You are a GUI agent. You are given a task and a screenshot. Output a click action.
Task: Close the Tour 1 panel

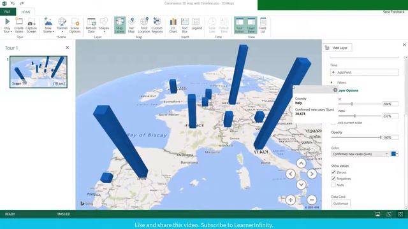click(x=68, y=48)
